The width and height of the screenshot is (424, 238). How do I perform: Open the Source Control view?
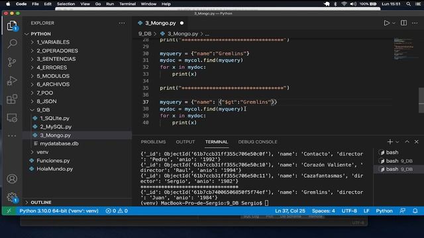pyautogui.click(x=12, y=62)
